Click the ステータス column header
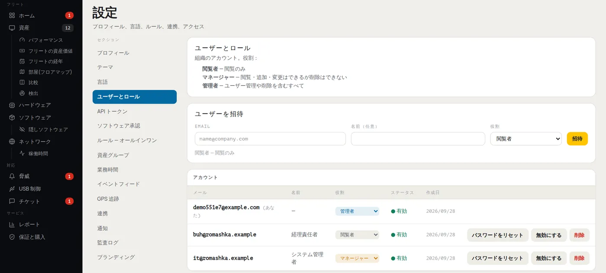The width and height of the screenshot is (606, 273). point(402,193)
